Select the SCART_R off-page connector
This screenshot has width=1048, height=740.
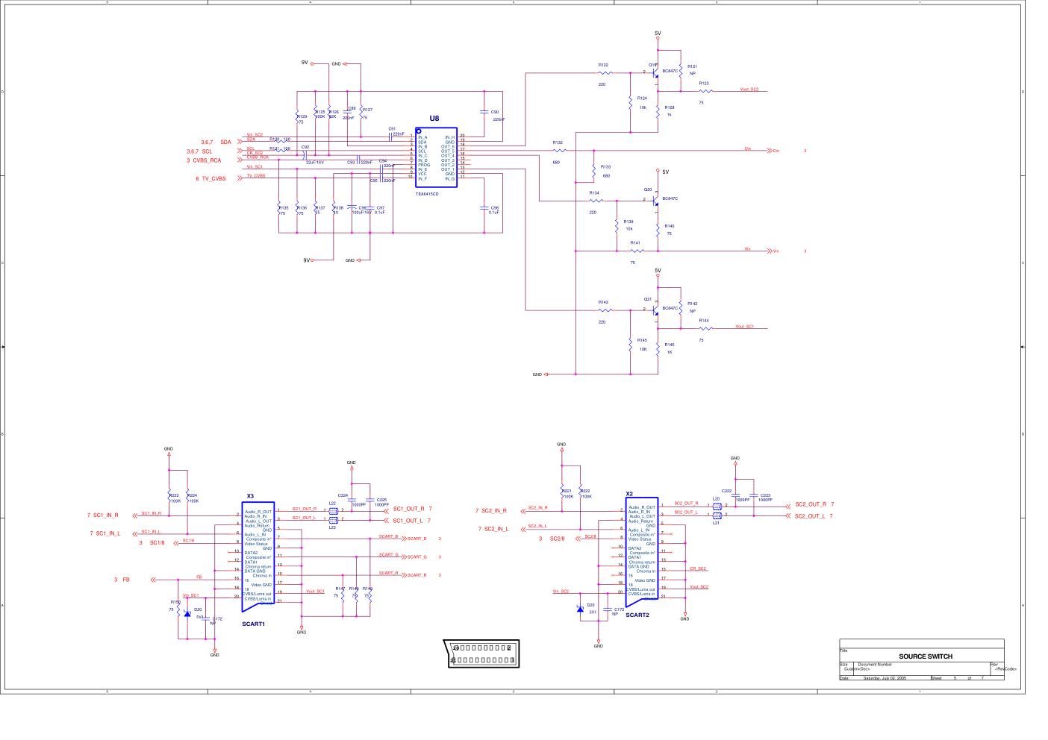415,575
